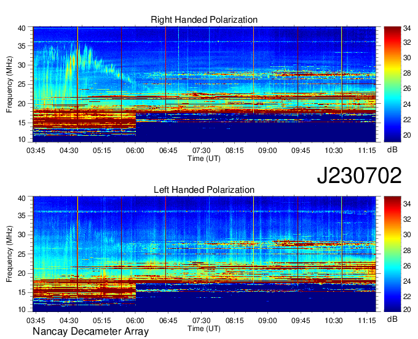Select the J230702 observation label

(x=359, y=176)
